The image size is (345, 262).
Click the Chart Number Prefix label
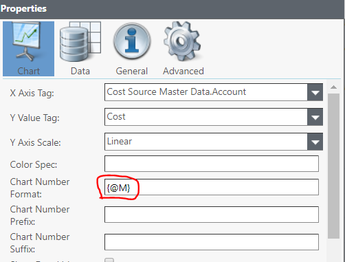40,215
